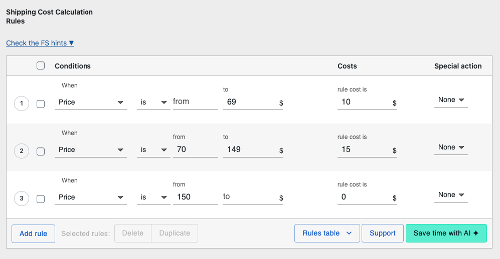The image size is (500, 259).
Task: Focus the 'to' field showing 149
Action: pyautogui.click(x=248, y=149)
